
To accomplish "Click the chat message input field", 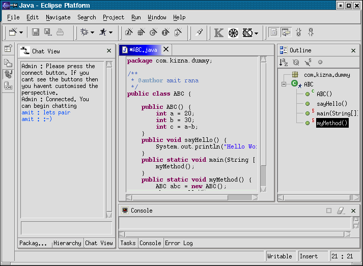I will [66, 227].
